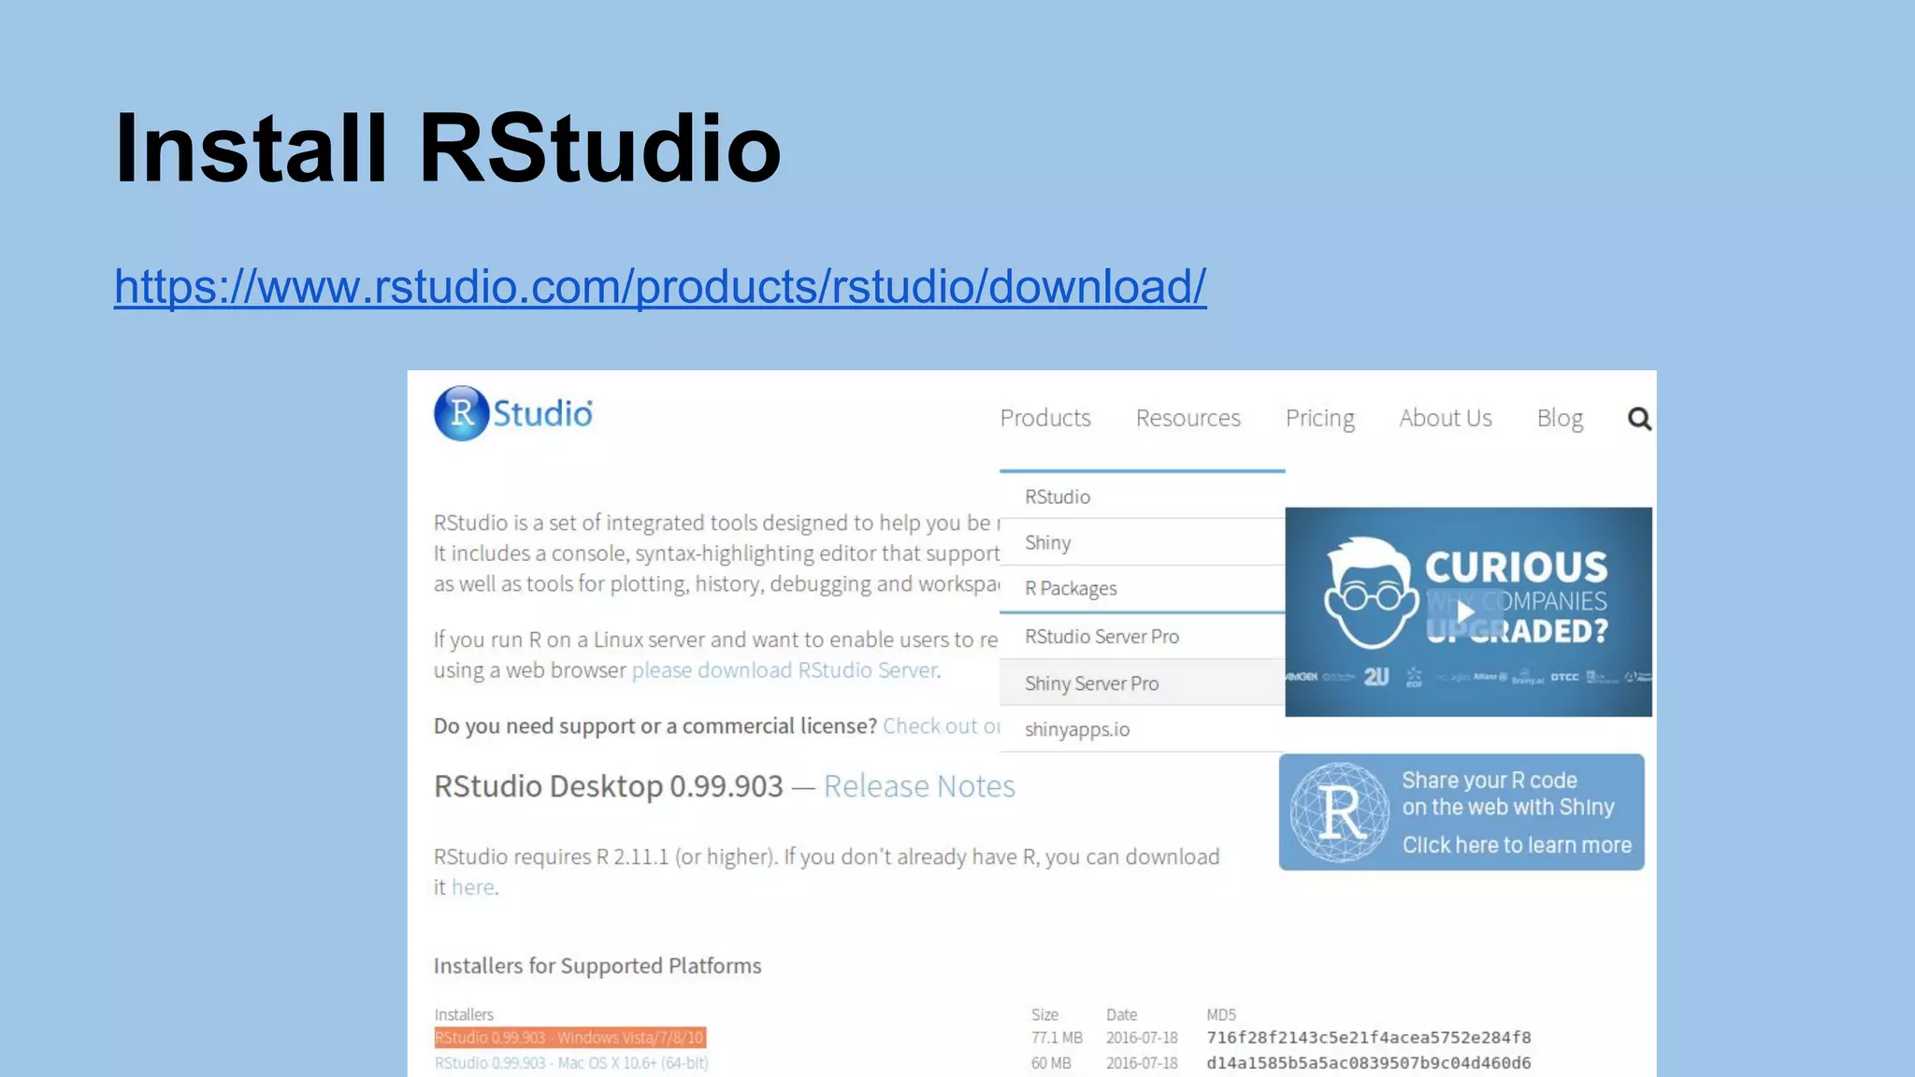Click the 'RStudio Desktop 0.99.903' heading

click(609, 786)
